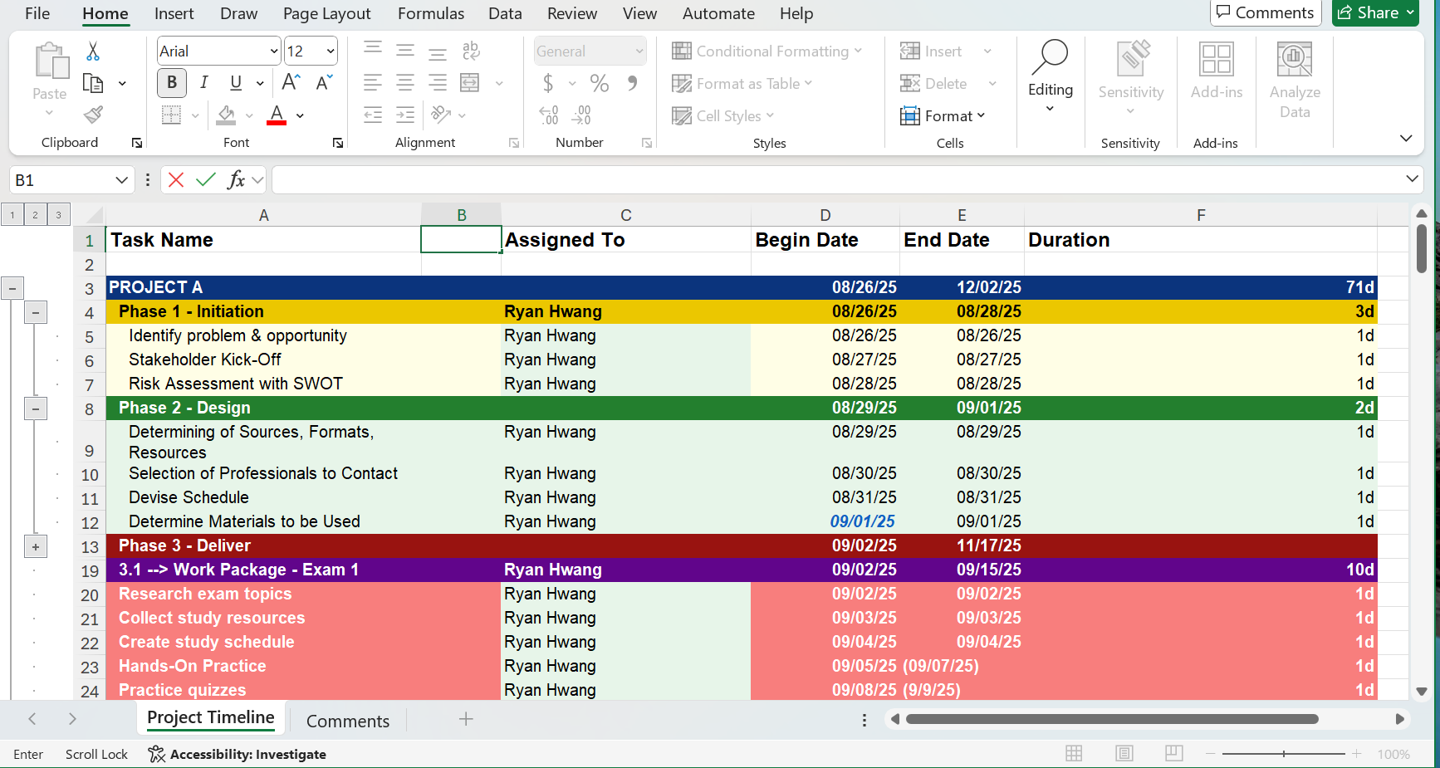1440x768 pixels.
Task: Increase the font size
Action: click(x=289, y=82)
